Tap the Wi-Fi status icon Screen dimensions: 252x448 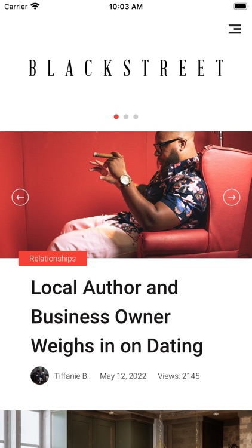coord(35,7)
